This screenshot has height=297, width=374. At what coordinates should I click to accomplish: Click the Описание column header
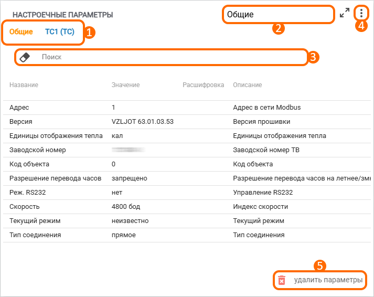click(247, 85)
